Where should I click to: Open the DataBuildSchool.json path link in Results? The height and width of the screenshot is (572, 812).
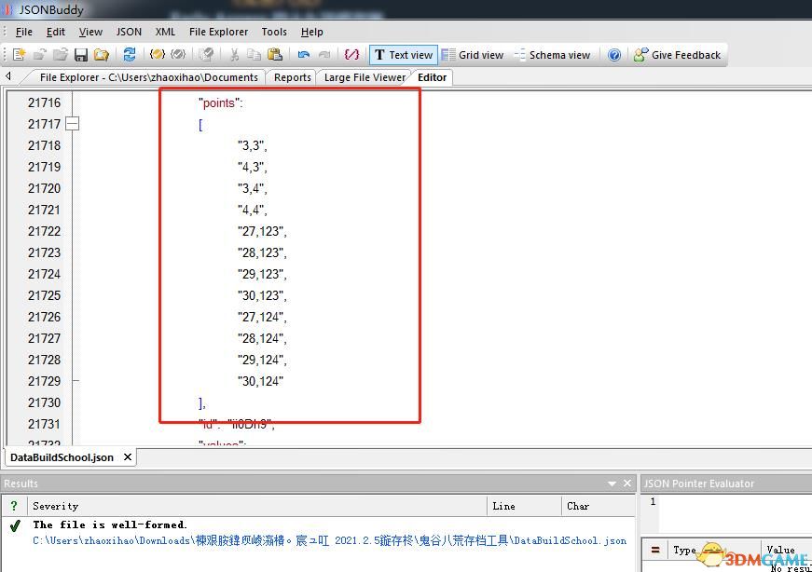(329, 540)
